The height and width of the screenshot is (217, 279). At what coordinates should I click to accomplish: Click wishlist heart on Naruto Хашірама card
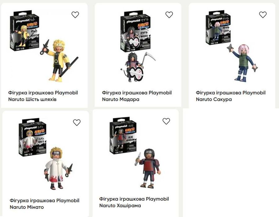tap(166, 121)
